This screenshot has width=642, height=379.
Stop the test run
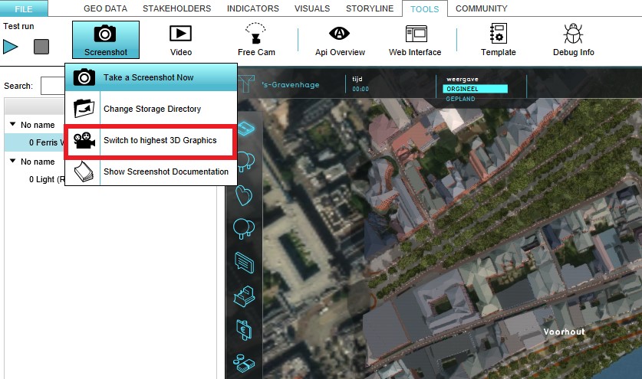(41, 47)
